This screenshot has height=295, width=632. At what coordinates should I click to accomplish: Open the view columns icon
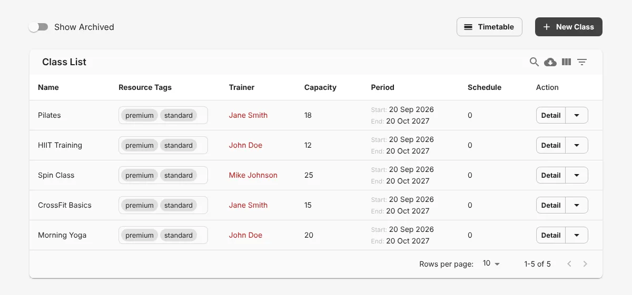pos(566,62)
